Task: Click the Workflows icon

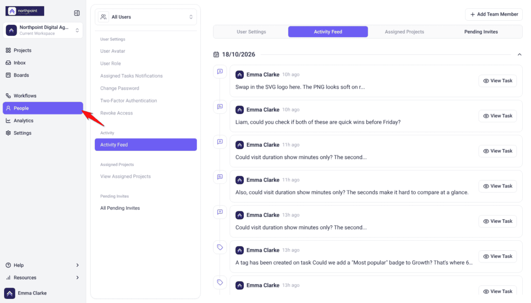Action: coord(8,96)
